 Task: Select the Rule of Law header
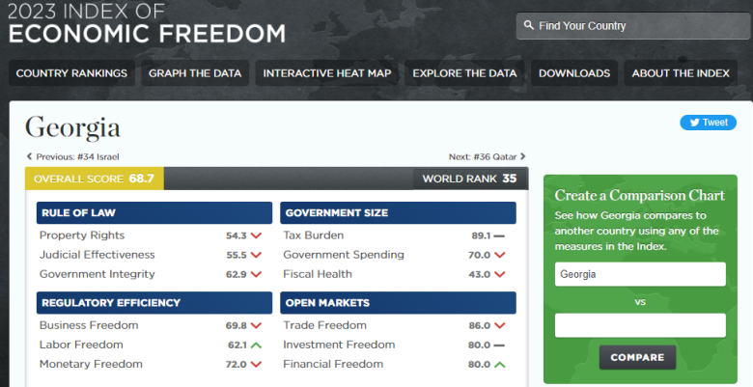coord(154,212)
